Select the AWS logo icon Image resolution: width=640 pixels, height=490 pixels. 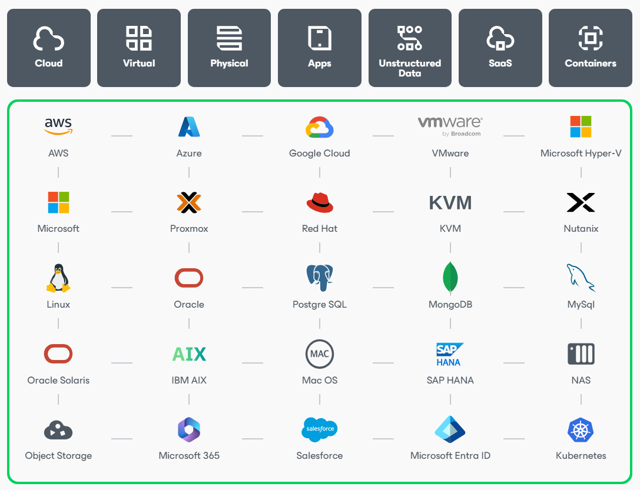pos(58,126)
